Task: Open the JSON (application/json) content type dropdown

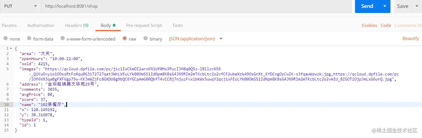Action: pos(195,39)
